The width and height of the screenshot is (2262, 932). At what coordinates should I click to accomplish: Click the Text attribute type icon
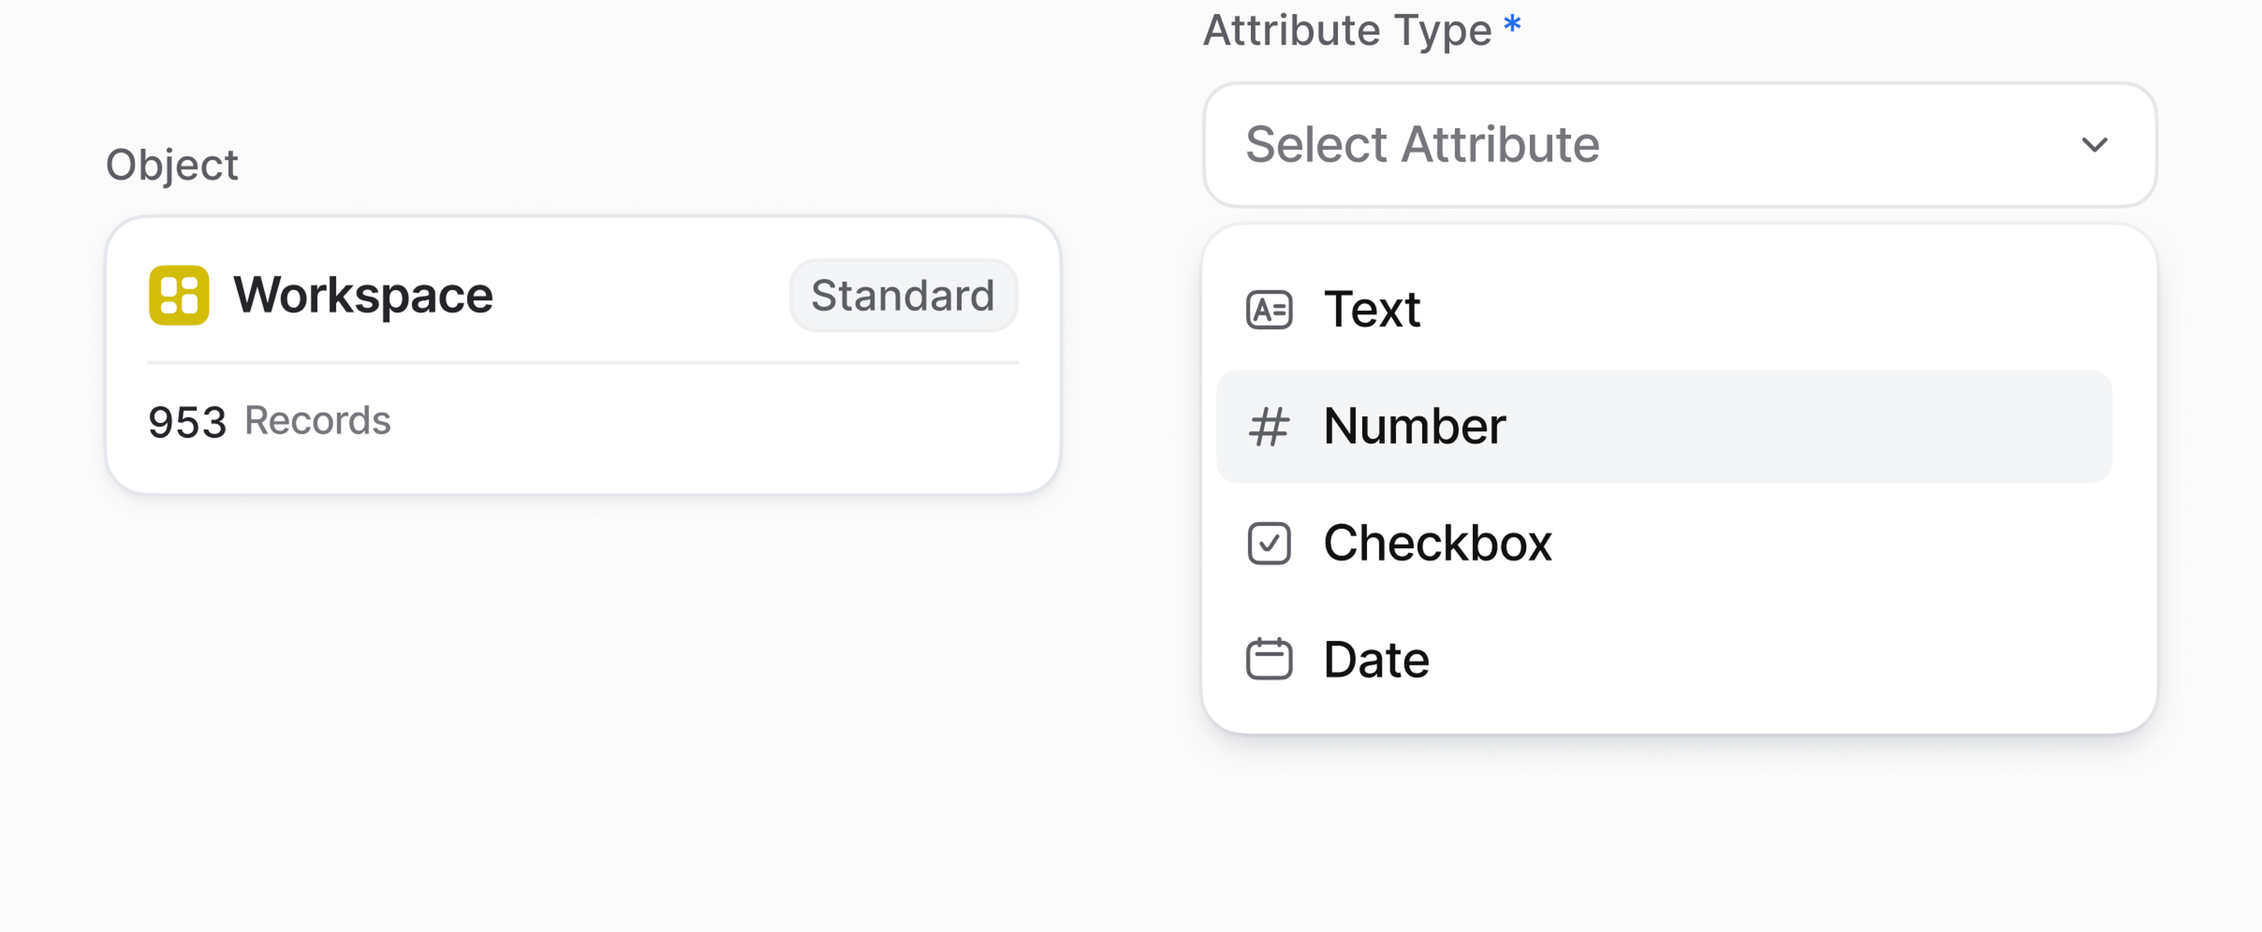point(1269,310)
